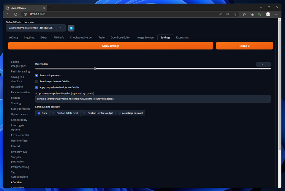Open Live previews settings section
The height and width of the screenshot is (191, 285).
19,152
